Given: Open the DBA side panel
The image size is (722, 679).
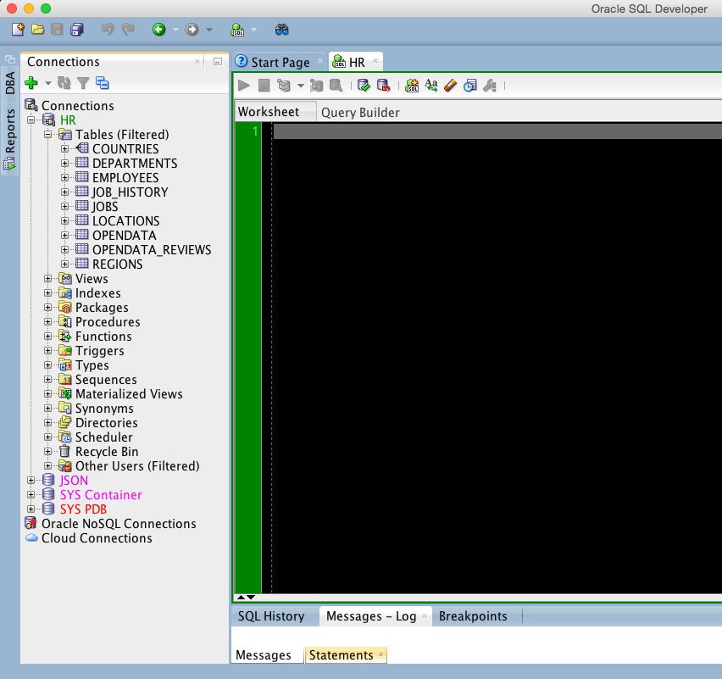Looking at the screenshot, I should click(10, 82).
